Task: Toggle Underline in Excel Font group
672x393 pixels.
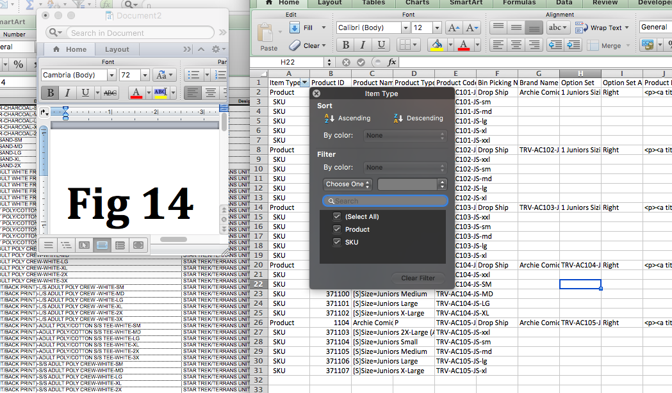Action: [x=381, y=45]
